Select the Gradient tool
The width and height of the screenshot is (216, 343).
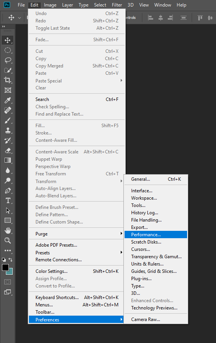tap(8, 160)
